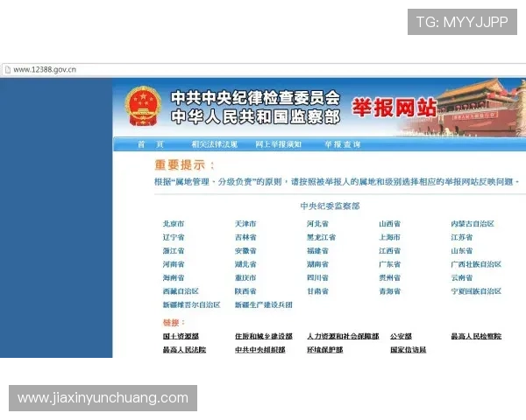Choose the 福建省 link

[x=317, y=250]
